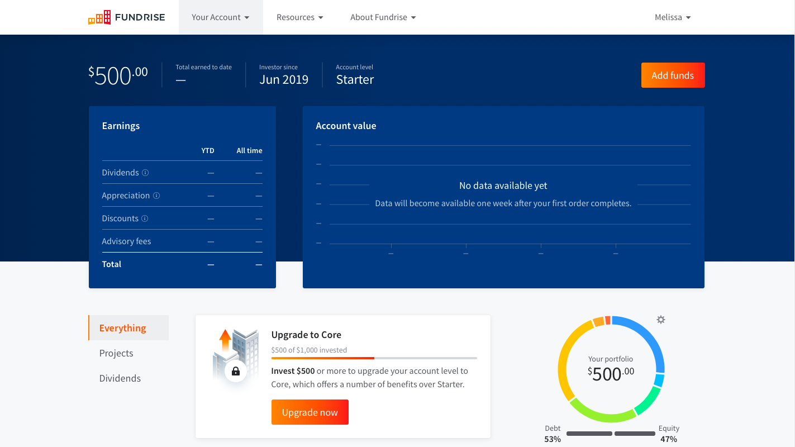
Task: Click the Your portfolio center label
Action: pos(611,359)
